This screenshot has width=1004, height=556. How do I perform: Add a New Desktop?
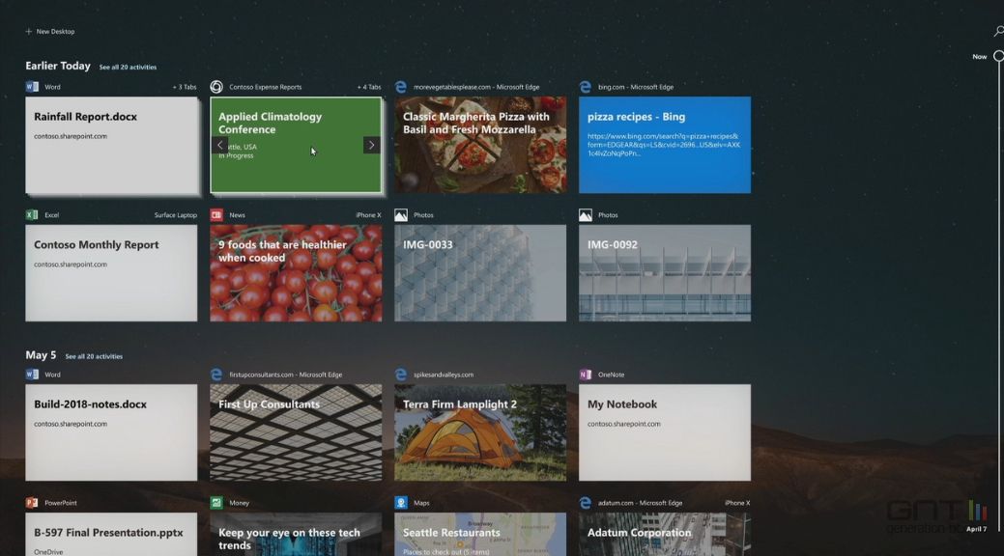[50, 31]
